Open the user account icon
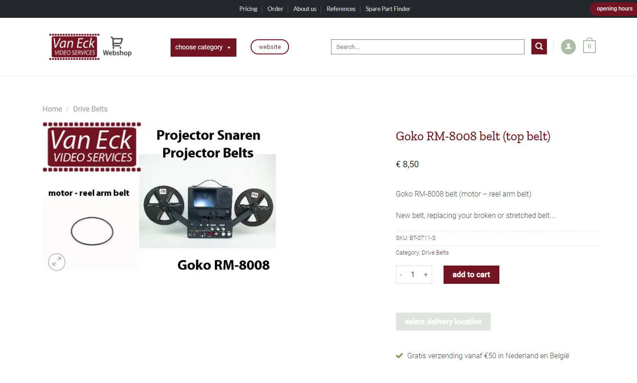This screenshot has height=383, width=637. (568, 47)
